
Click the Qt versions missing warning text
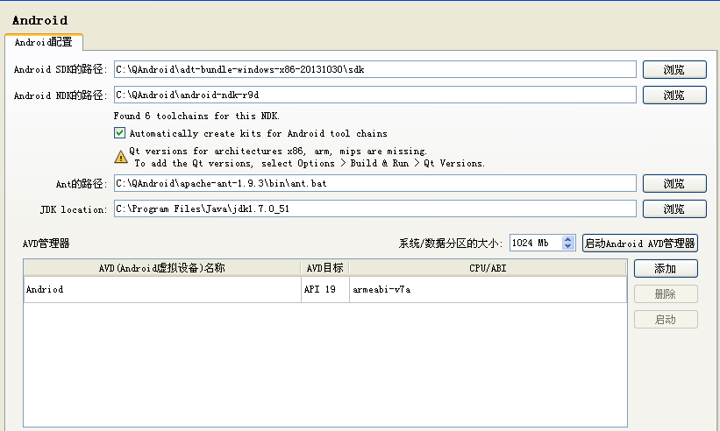point(307,157)
